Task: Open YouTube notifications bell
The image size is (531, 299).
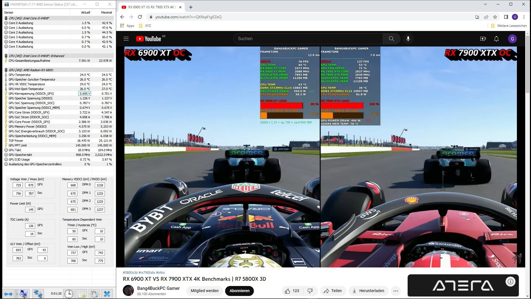Action: [496, 39]
